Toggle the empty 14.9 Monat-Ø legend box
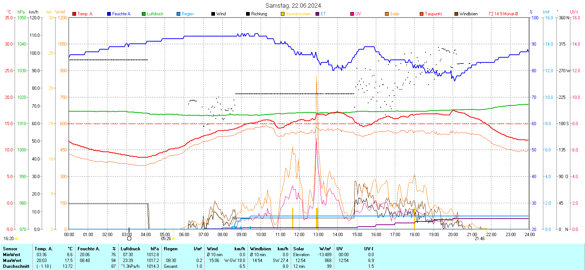This screenshot has width=585, height=270. (x=491, y=14)
